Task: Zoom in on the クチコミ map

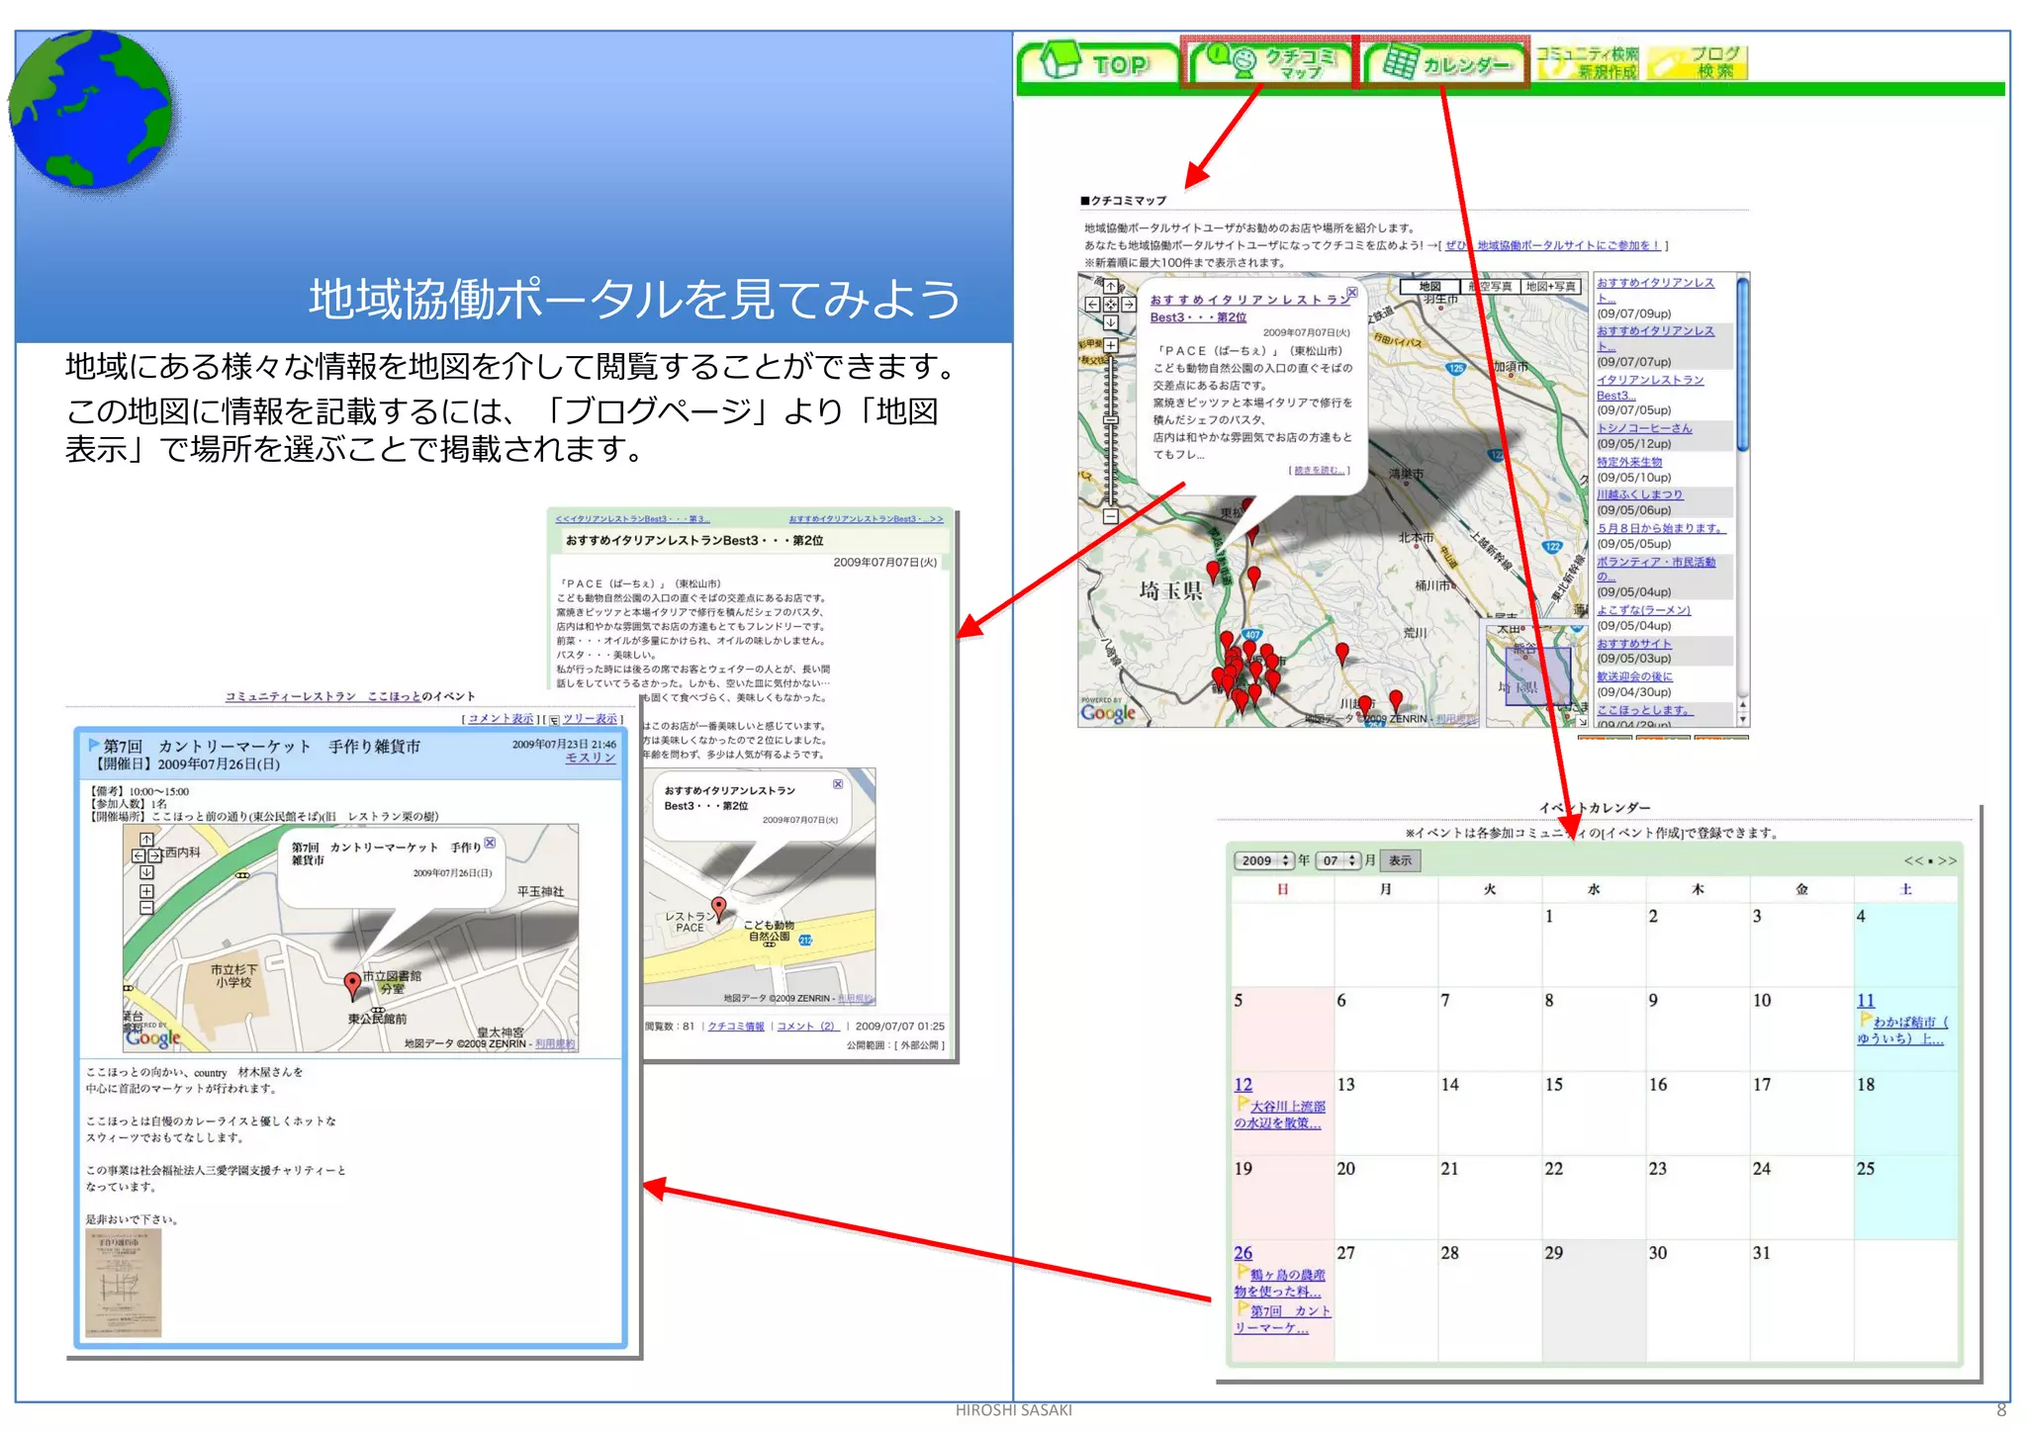Action: click(x=1110, y=345)
